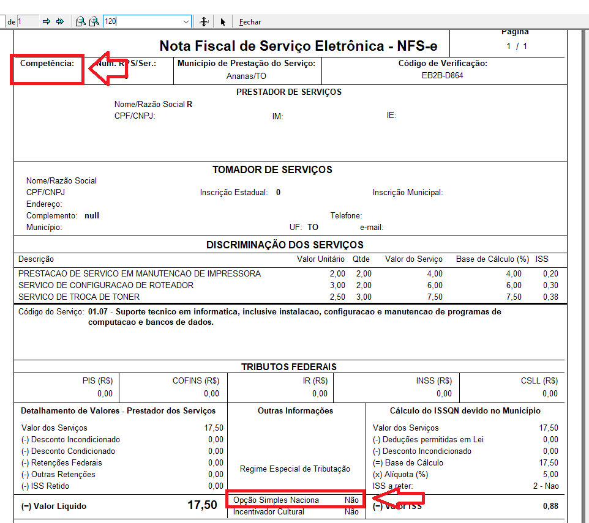
Task: Click 'Código do Serviço:' label
Action: 51,312
